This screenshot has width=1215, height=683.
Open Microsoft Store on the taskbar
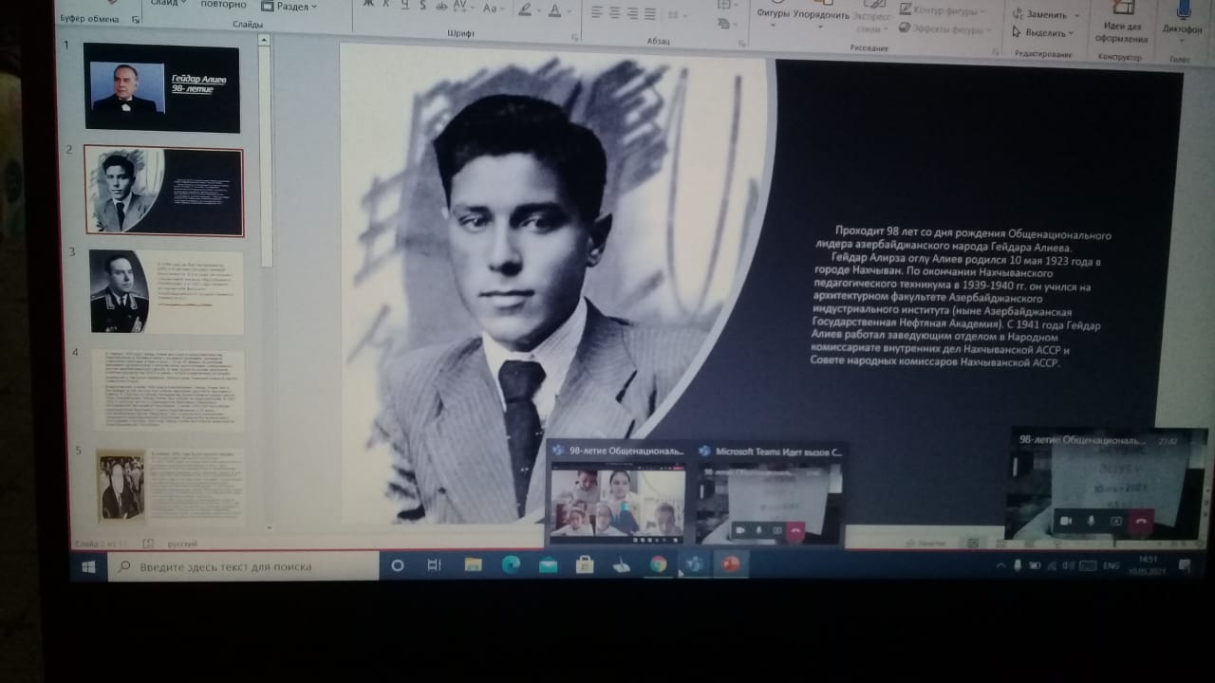click(585, 565)
